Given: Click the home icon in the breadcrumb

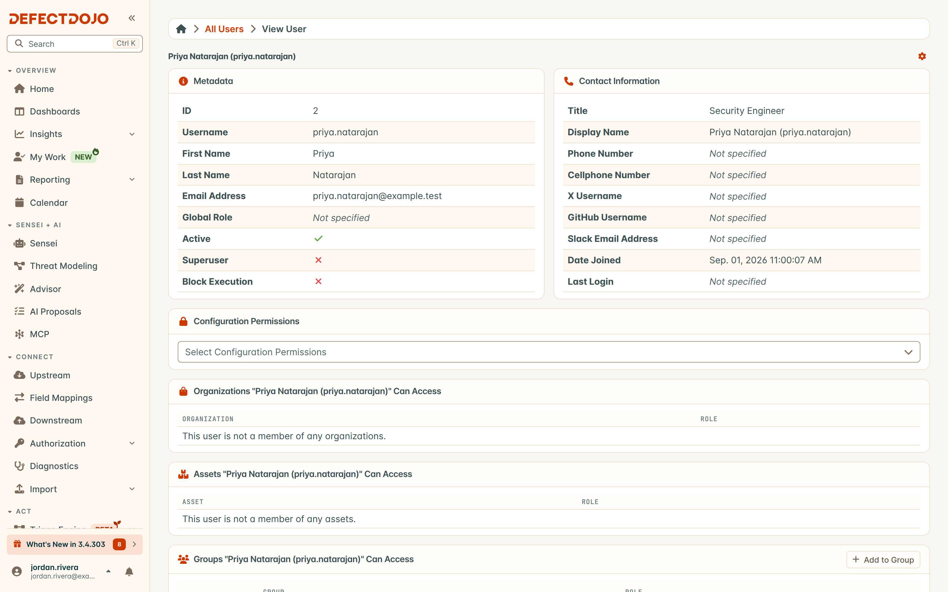Looking at the screenshot, I should (x=181, y=29).
